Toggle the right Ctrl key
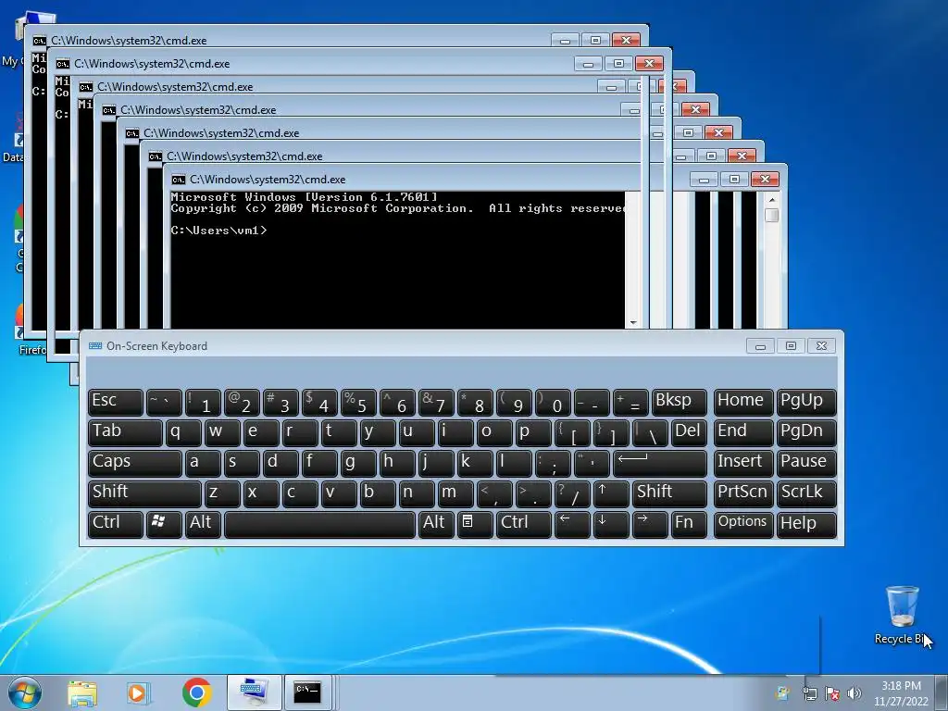 [x=524, y=524]
